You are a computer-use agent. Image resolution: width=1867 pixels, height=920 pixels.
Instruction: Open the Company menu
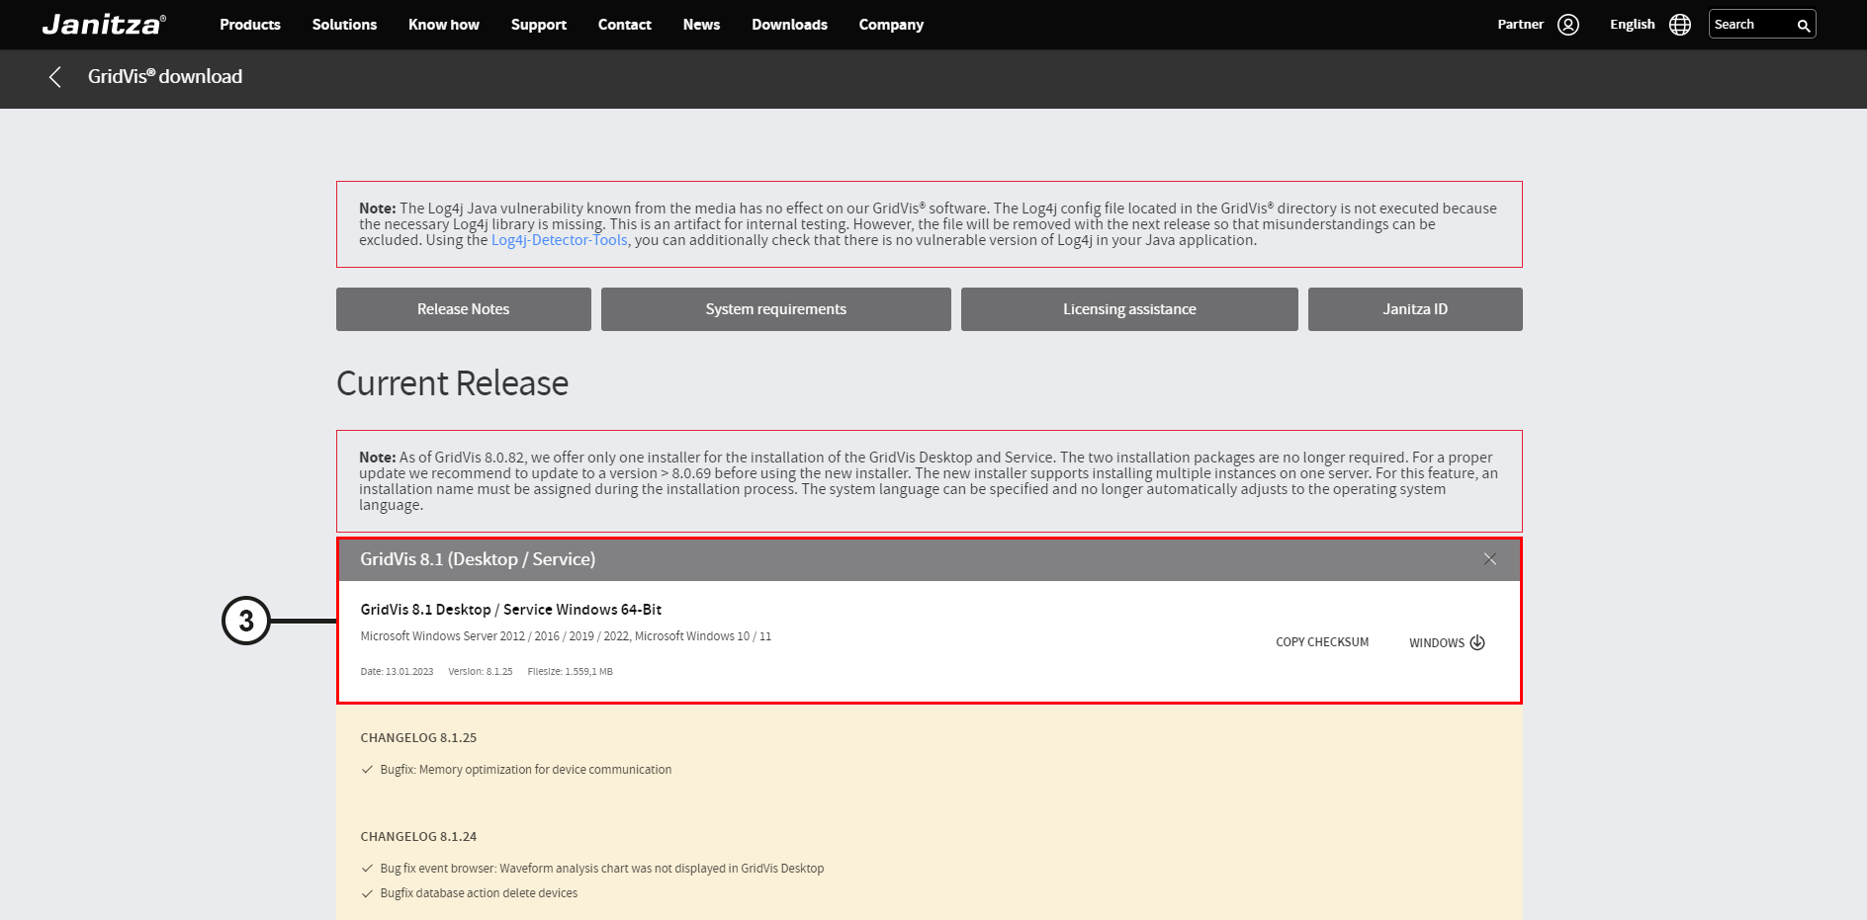point(891,25)
